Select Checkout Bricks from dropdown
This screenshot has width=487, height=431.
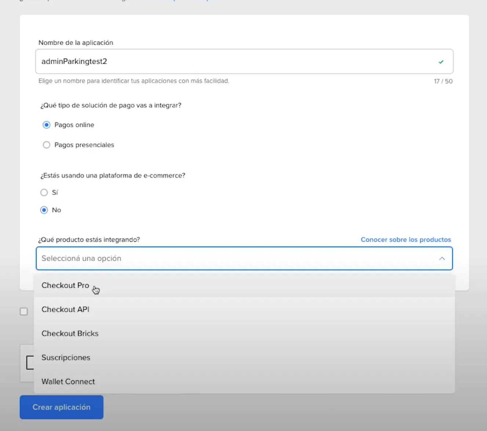pyautogui.click(x=70, y=333)
